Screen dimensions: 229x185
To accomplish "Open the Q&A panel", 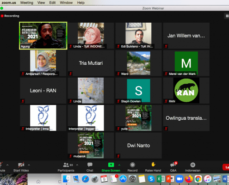I will point(173,167).
